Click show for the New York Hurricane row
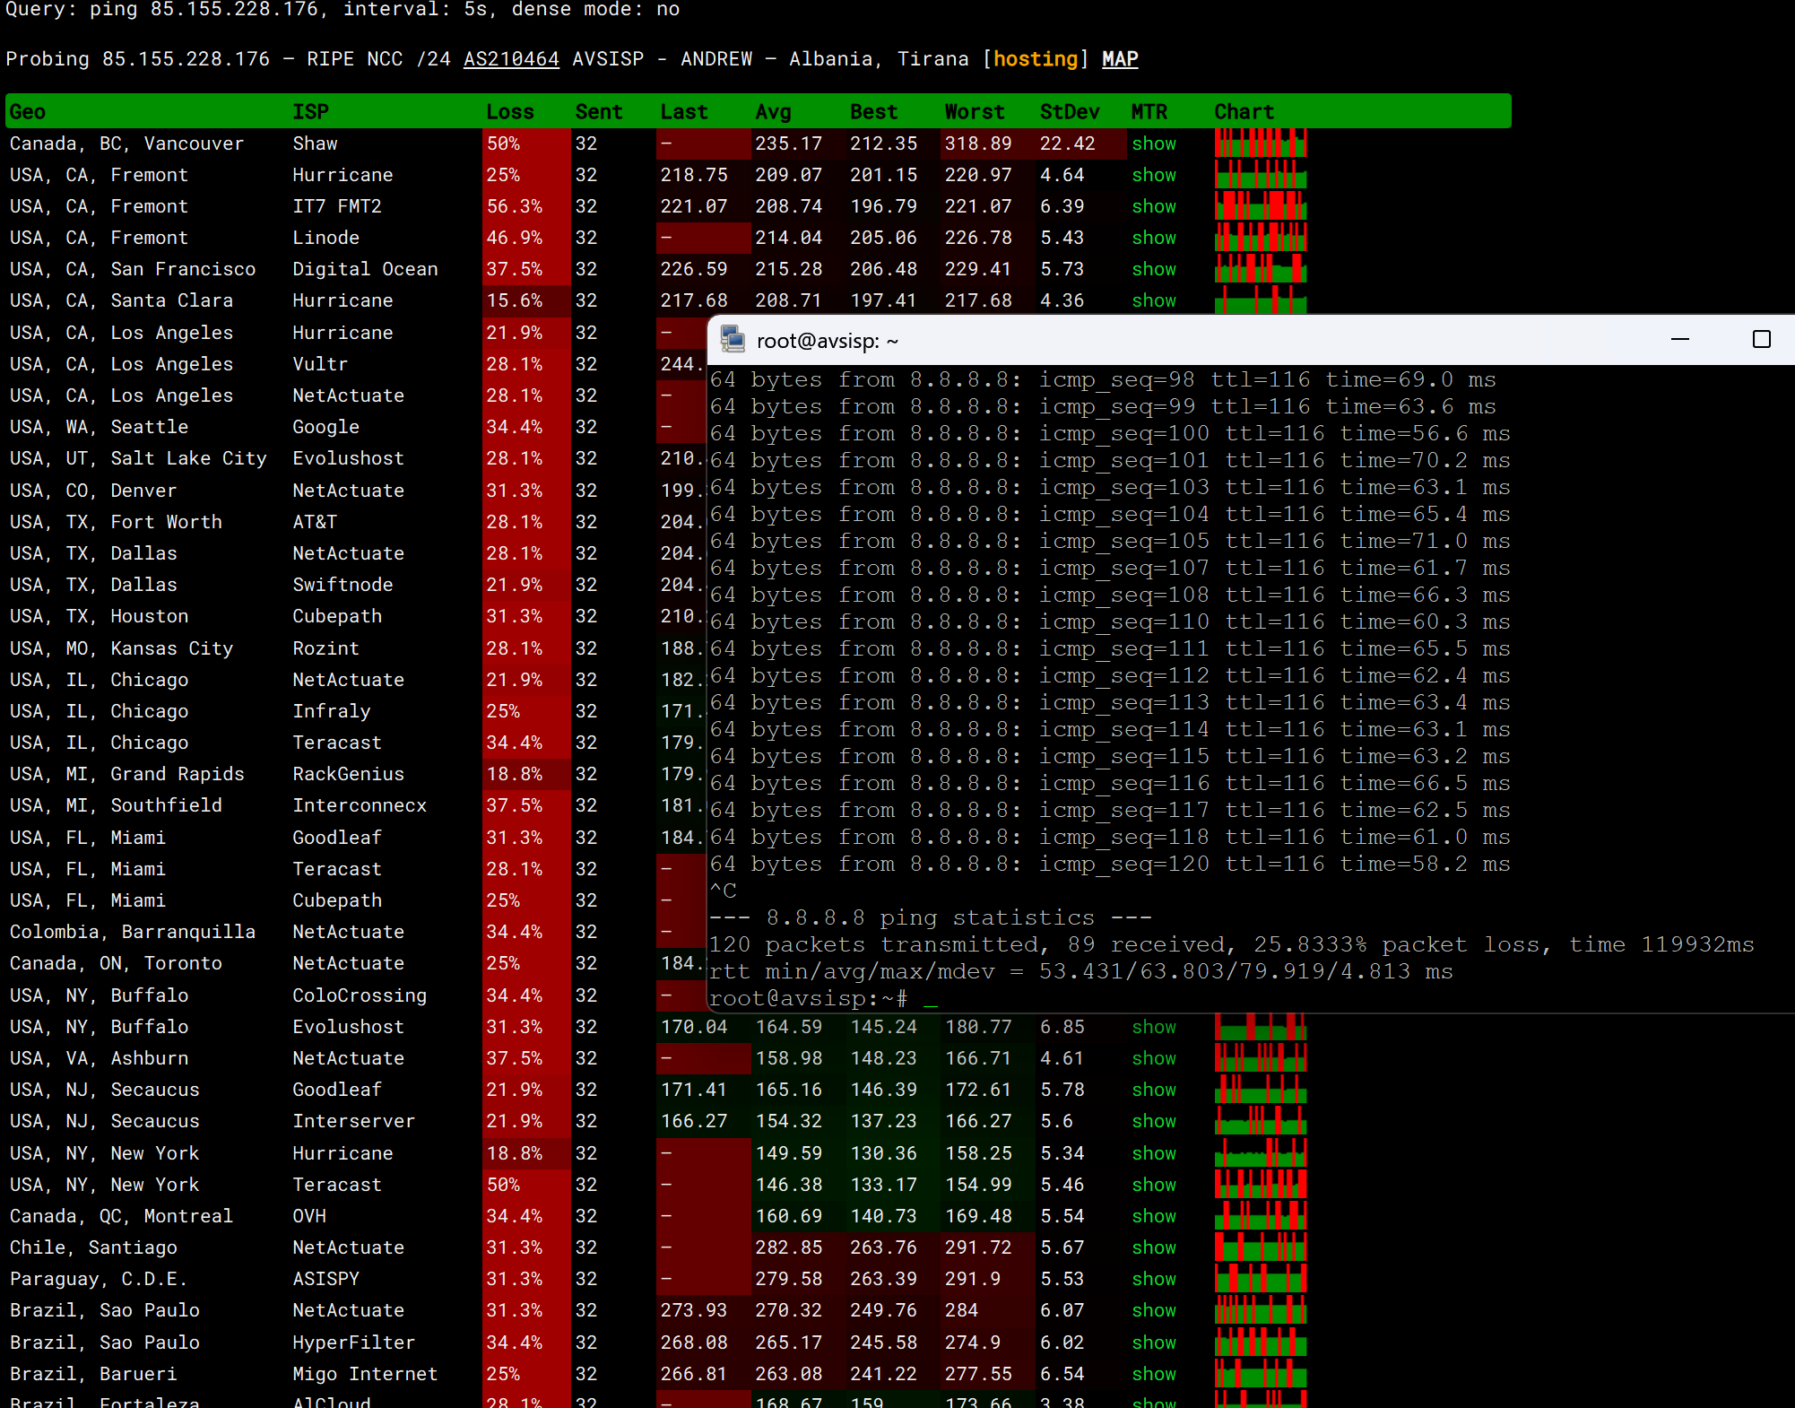Viewport: 1795px width, 1408px height. tap(1154, 1153)
